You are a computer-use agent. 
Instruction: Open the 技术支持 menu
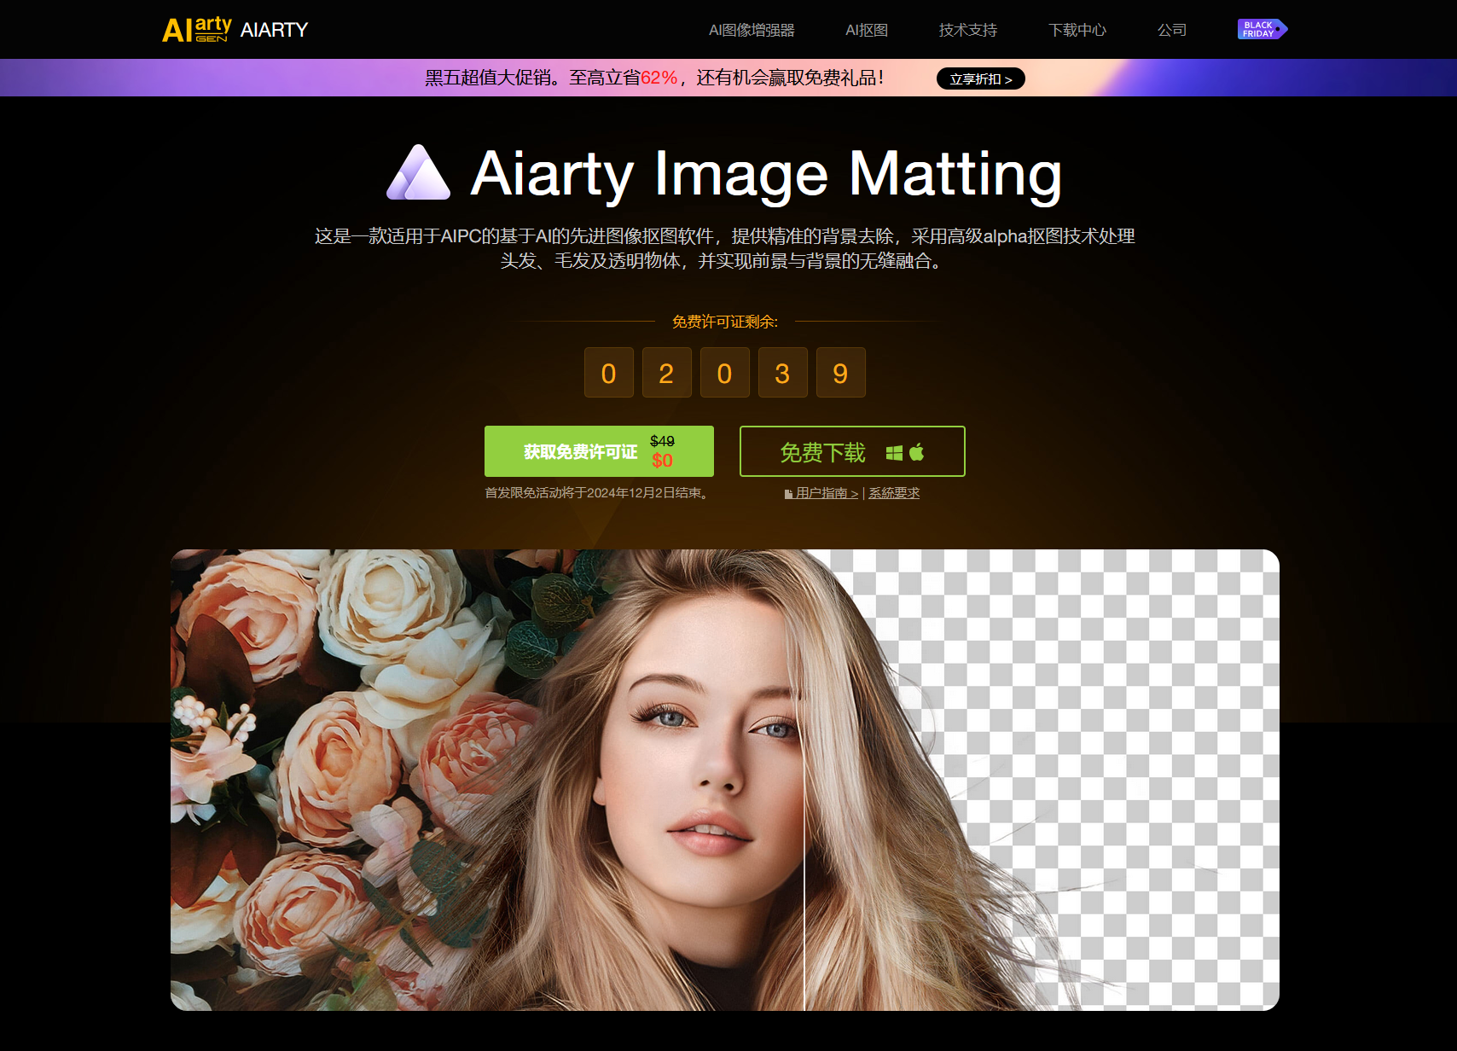pos(968,30)
